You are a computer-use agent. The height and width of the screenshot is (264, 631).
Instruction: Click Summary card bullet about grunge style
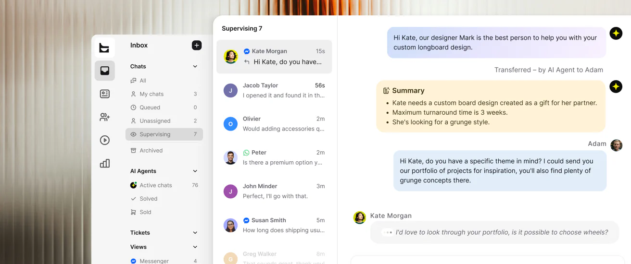point(441,122)
